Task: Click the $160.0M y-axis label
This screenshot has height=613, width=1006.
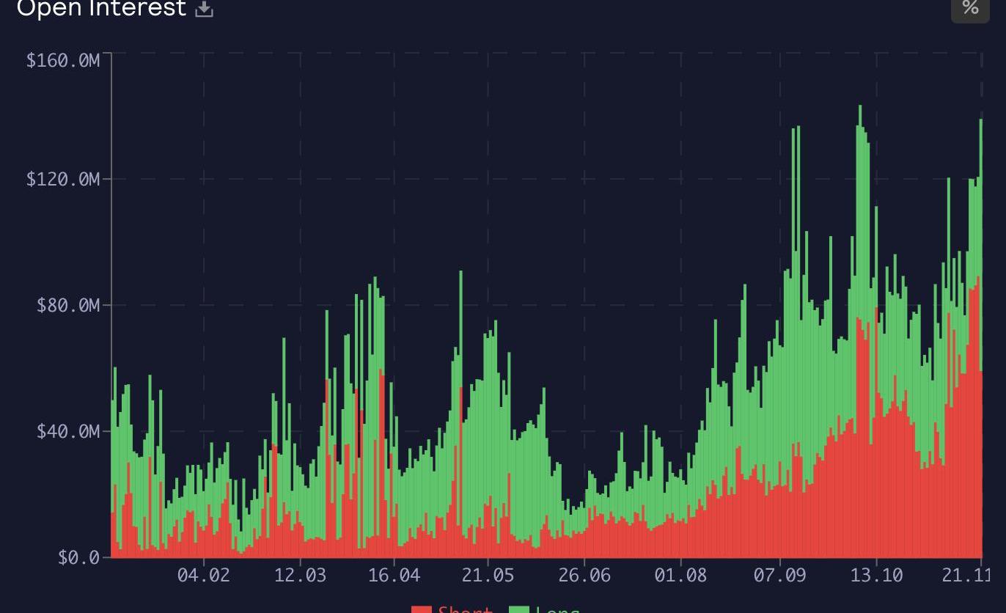Action: click(x=63, y=60)
